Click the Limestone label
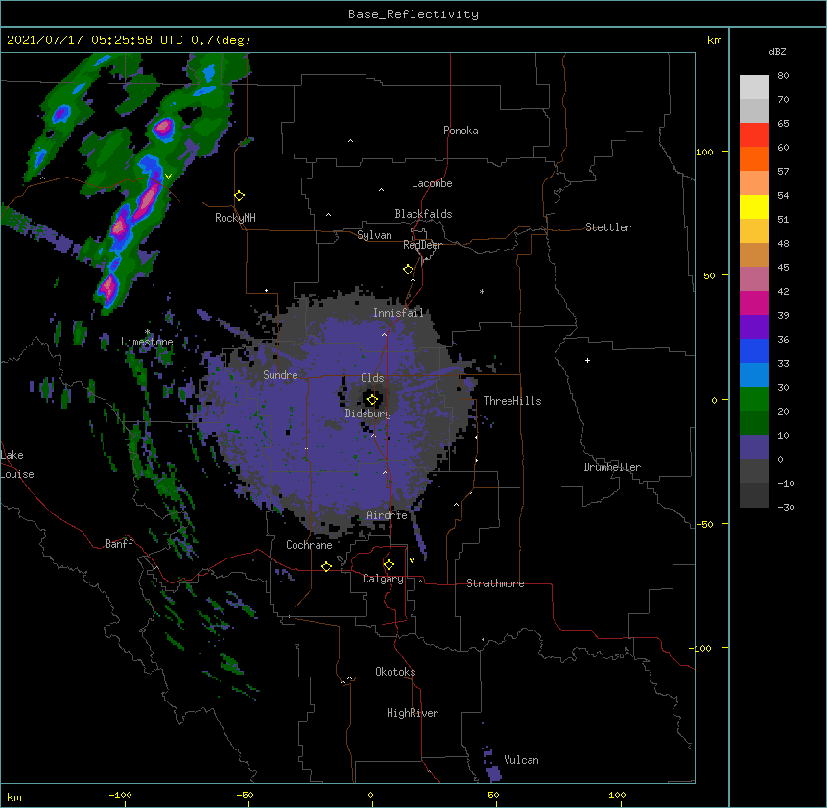The height and width of the screenshot is (808, 827). pos(147,342)
